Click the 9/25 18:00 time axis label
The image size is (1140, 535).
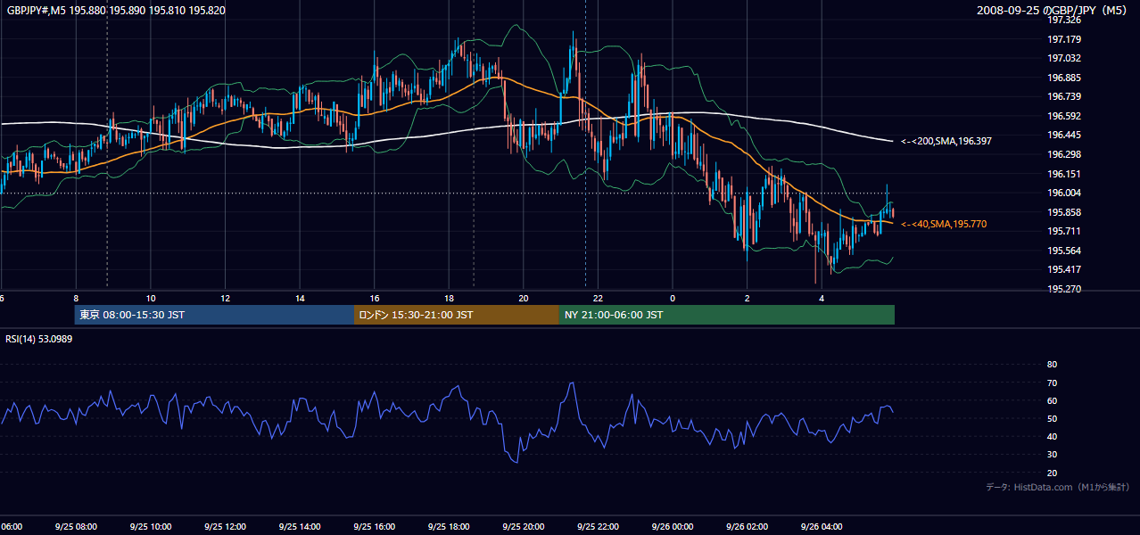coord(448,526)
